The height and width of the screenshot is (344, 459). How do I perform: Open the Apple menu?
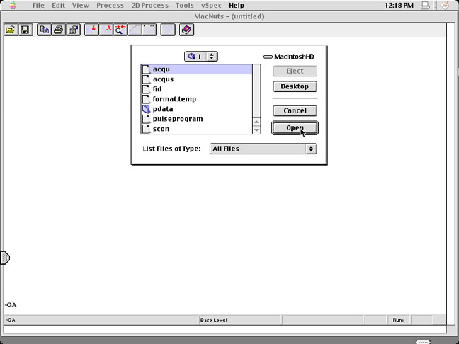click(13, 5)
